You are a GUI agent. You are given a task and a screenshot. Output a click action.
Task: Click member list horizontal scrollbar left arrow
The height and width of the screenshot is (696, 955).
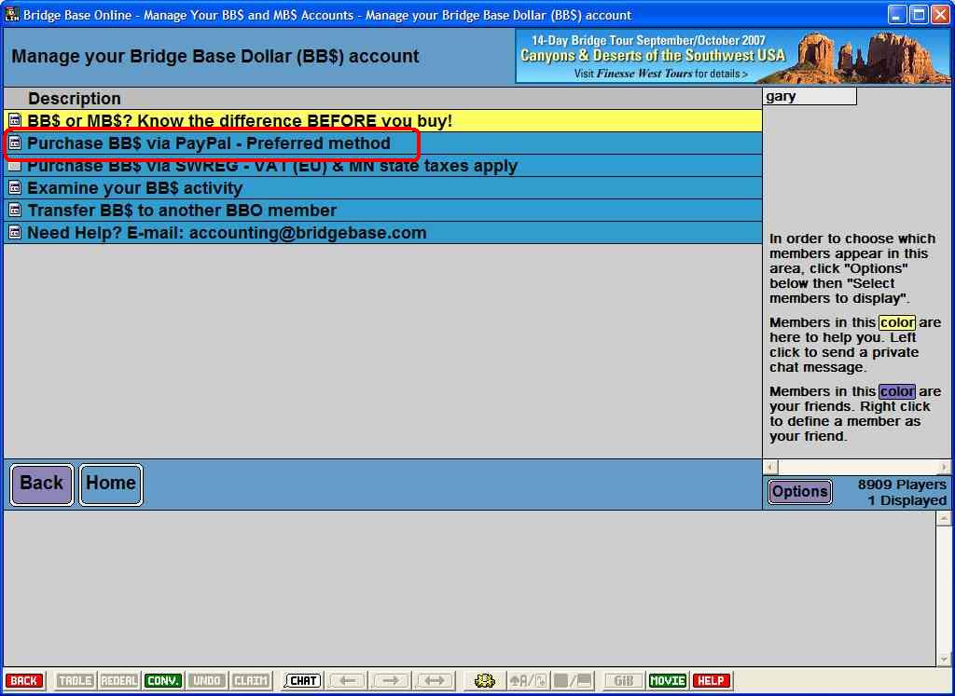(770, 467)
